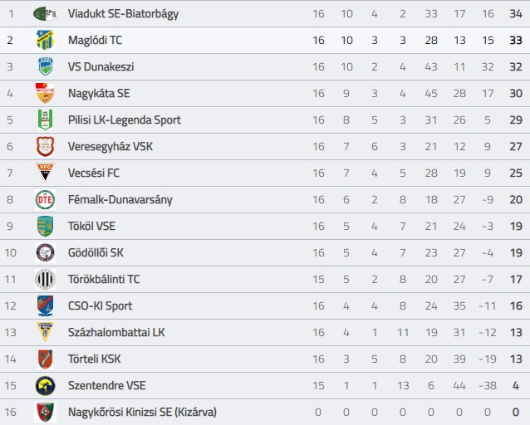
Task: Click the Vecsési FC triangular VFC logo
Action: click(x=46, y=173)
